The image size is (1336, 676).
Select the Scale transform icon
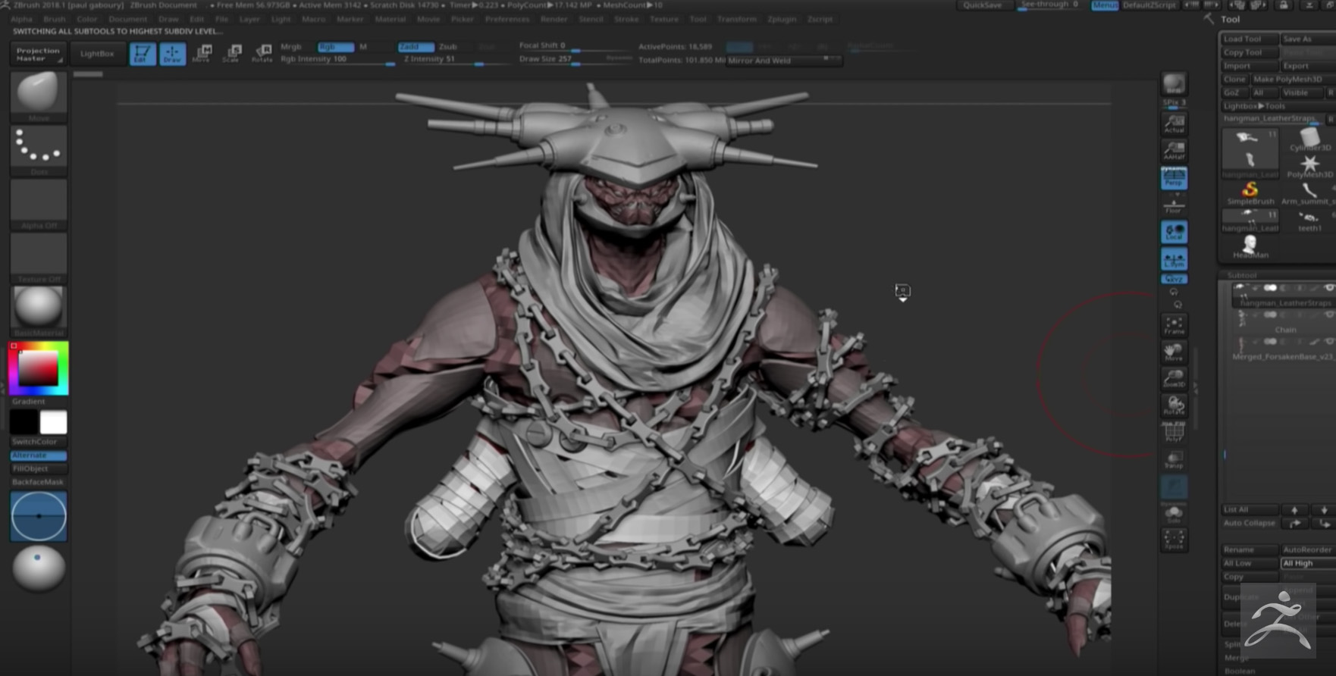click(232, 53)
